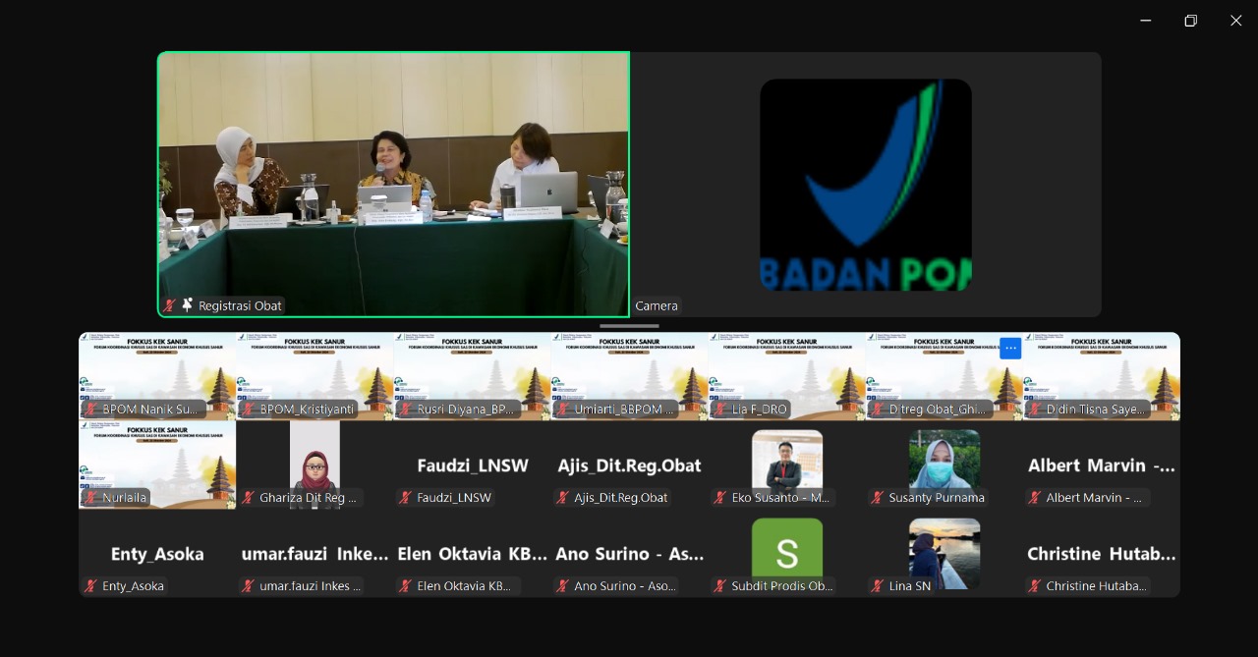The width and height of the screenshot is (1258, 657).
Task: Click the pin icon beside Registrasi Obat
Action: coord(188,305)
